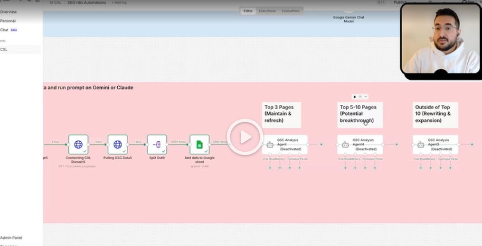Select the CXL project in sidebar
The width and height of the screenshot is (482, 246).
point(20,49)
